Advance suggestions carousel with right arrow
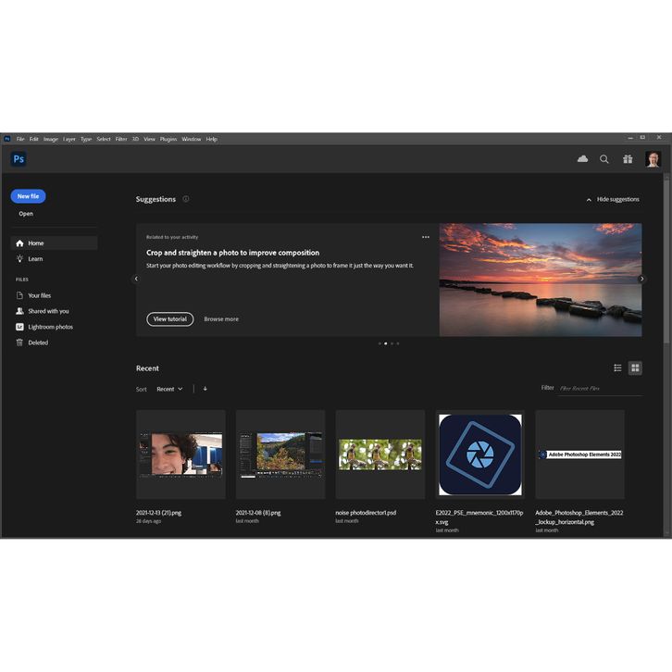The image size is (672, 672). pos(642,279)
